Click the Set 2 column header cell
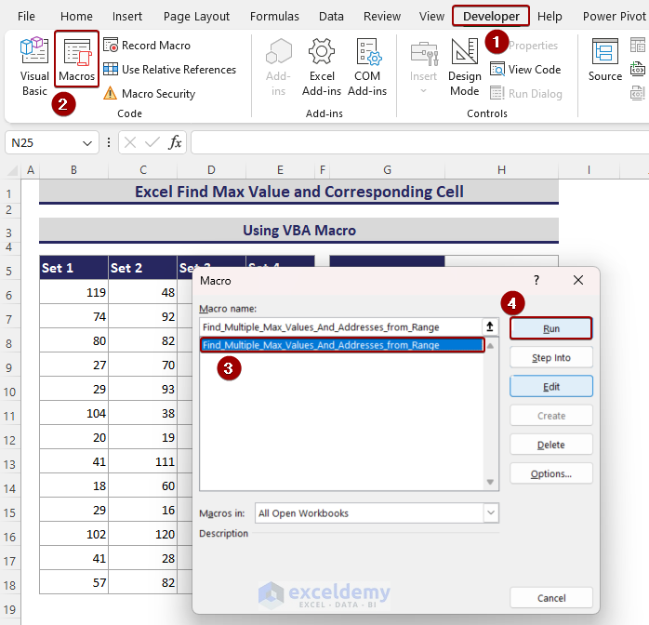 pos(142,268)
